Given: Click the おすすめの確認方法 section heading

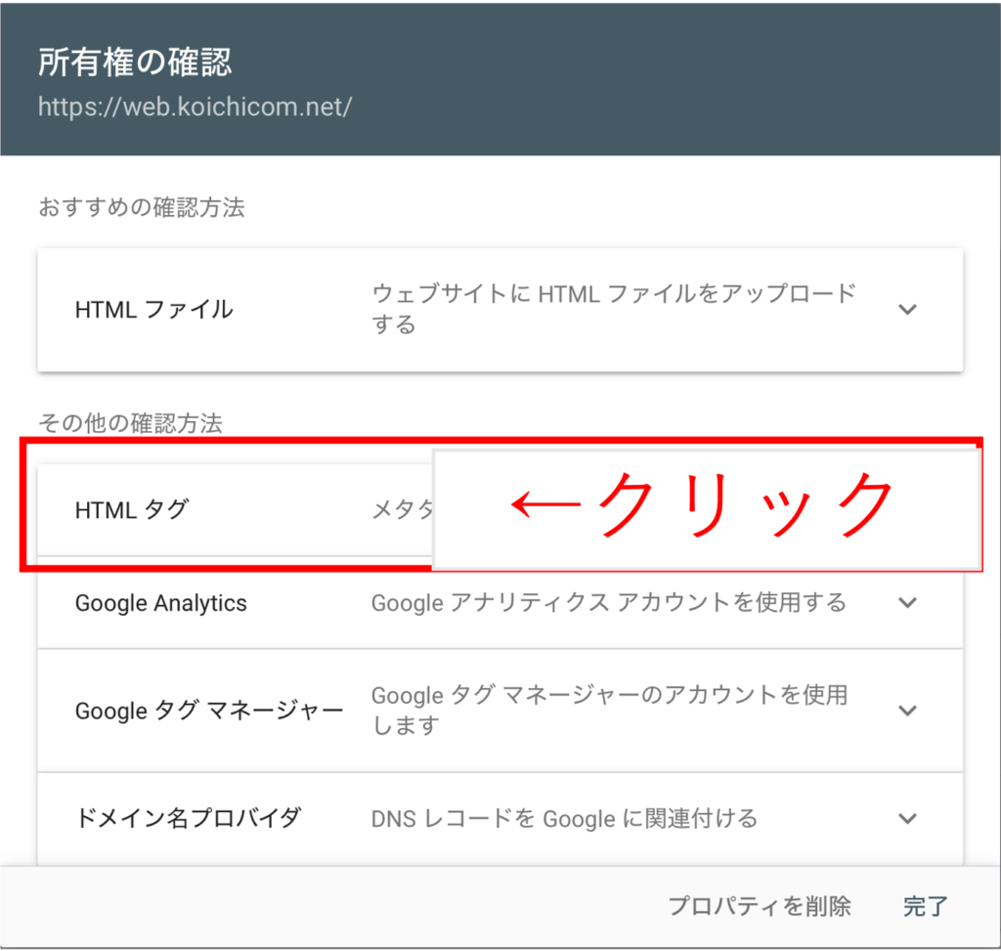Looking at the screenshot, I should (x=141, y=207).
